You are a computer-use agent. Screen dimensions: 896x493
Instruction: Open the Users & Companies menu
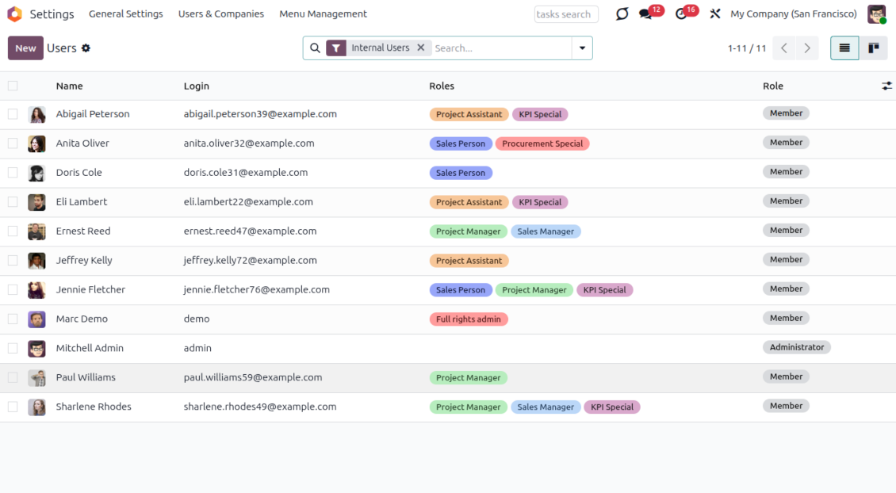[220, 14]
